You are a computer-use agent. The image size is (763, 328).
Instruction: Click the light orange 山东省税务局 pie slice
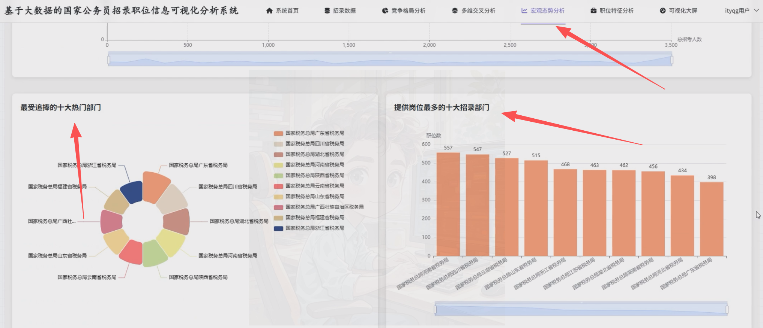[116, 241]
